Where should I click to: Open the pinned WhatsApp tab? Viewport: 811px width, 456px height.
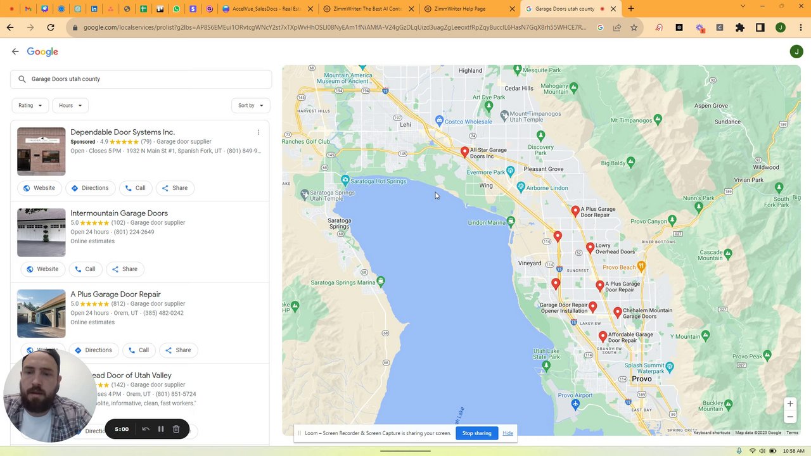(x=176, y=9)
